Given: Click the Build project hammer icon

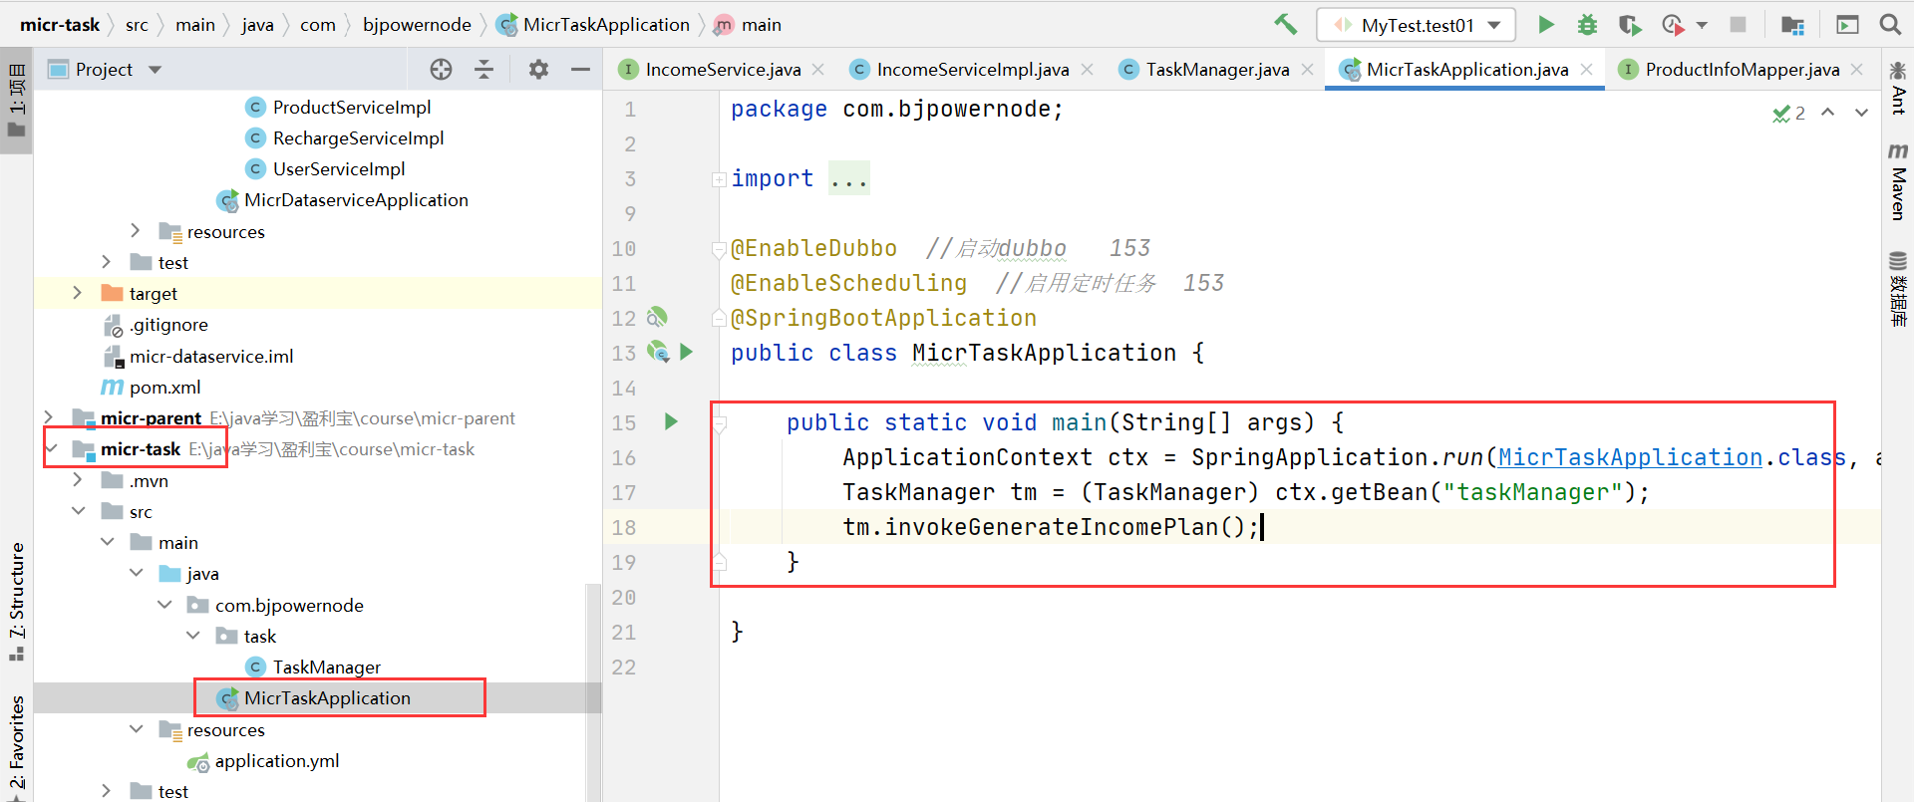Looking at the screenshot, I should coord(1285,24).
